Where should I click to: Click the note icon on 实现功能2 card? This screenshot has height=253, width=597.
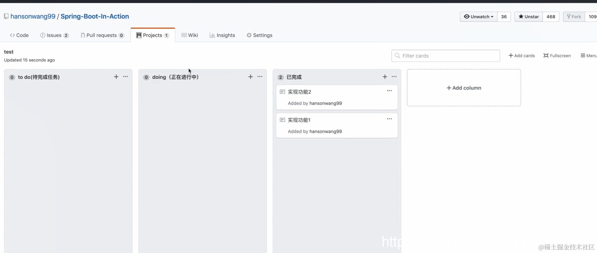click(282, 92)
